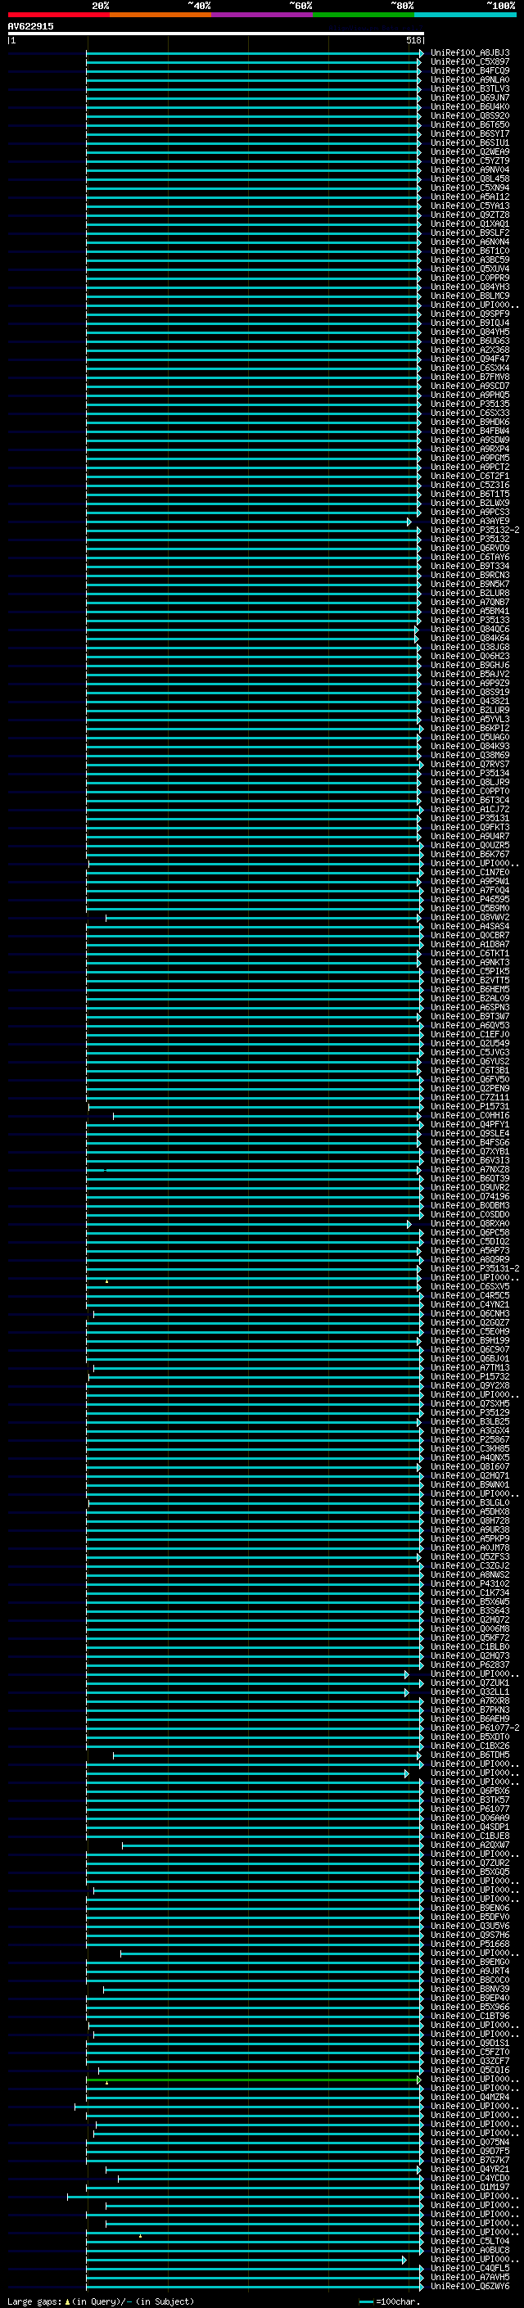Click the query end position 518
The height and width of the screenshot is (2308, 524).
pos(413,40)
